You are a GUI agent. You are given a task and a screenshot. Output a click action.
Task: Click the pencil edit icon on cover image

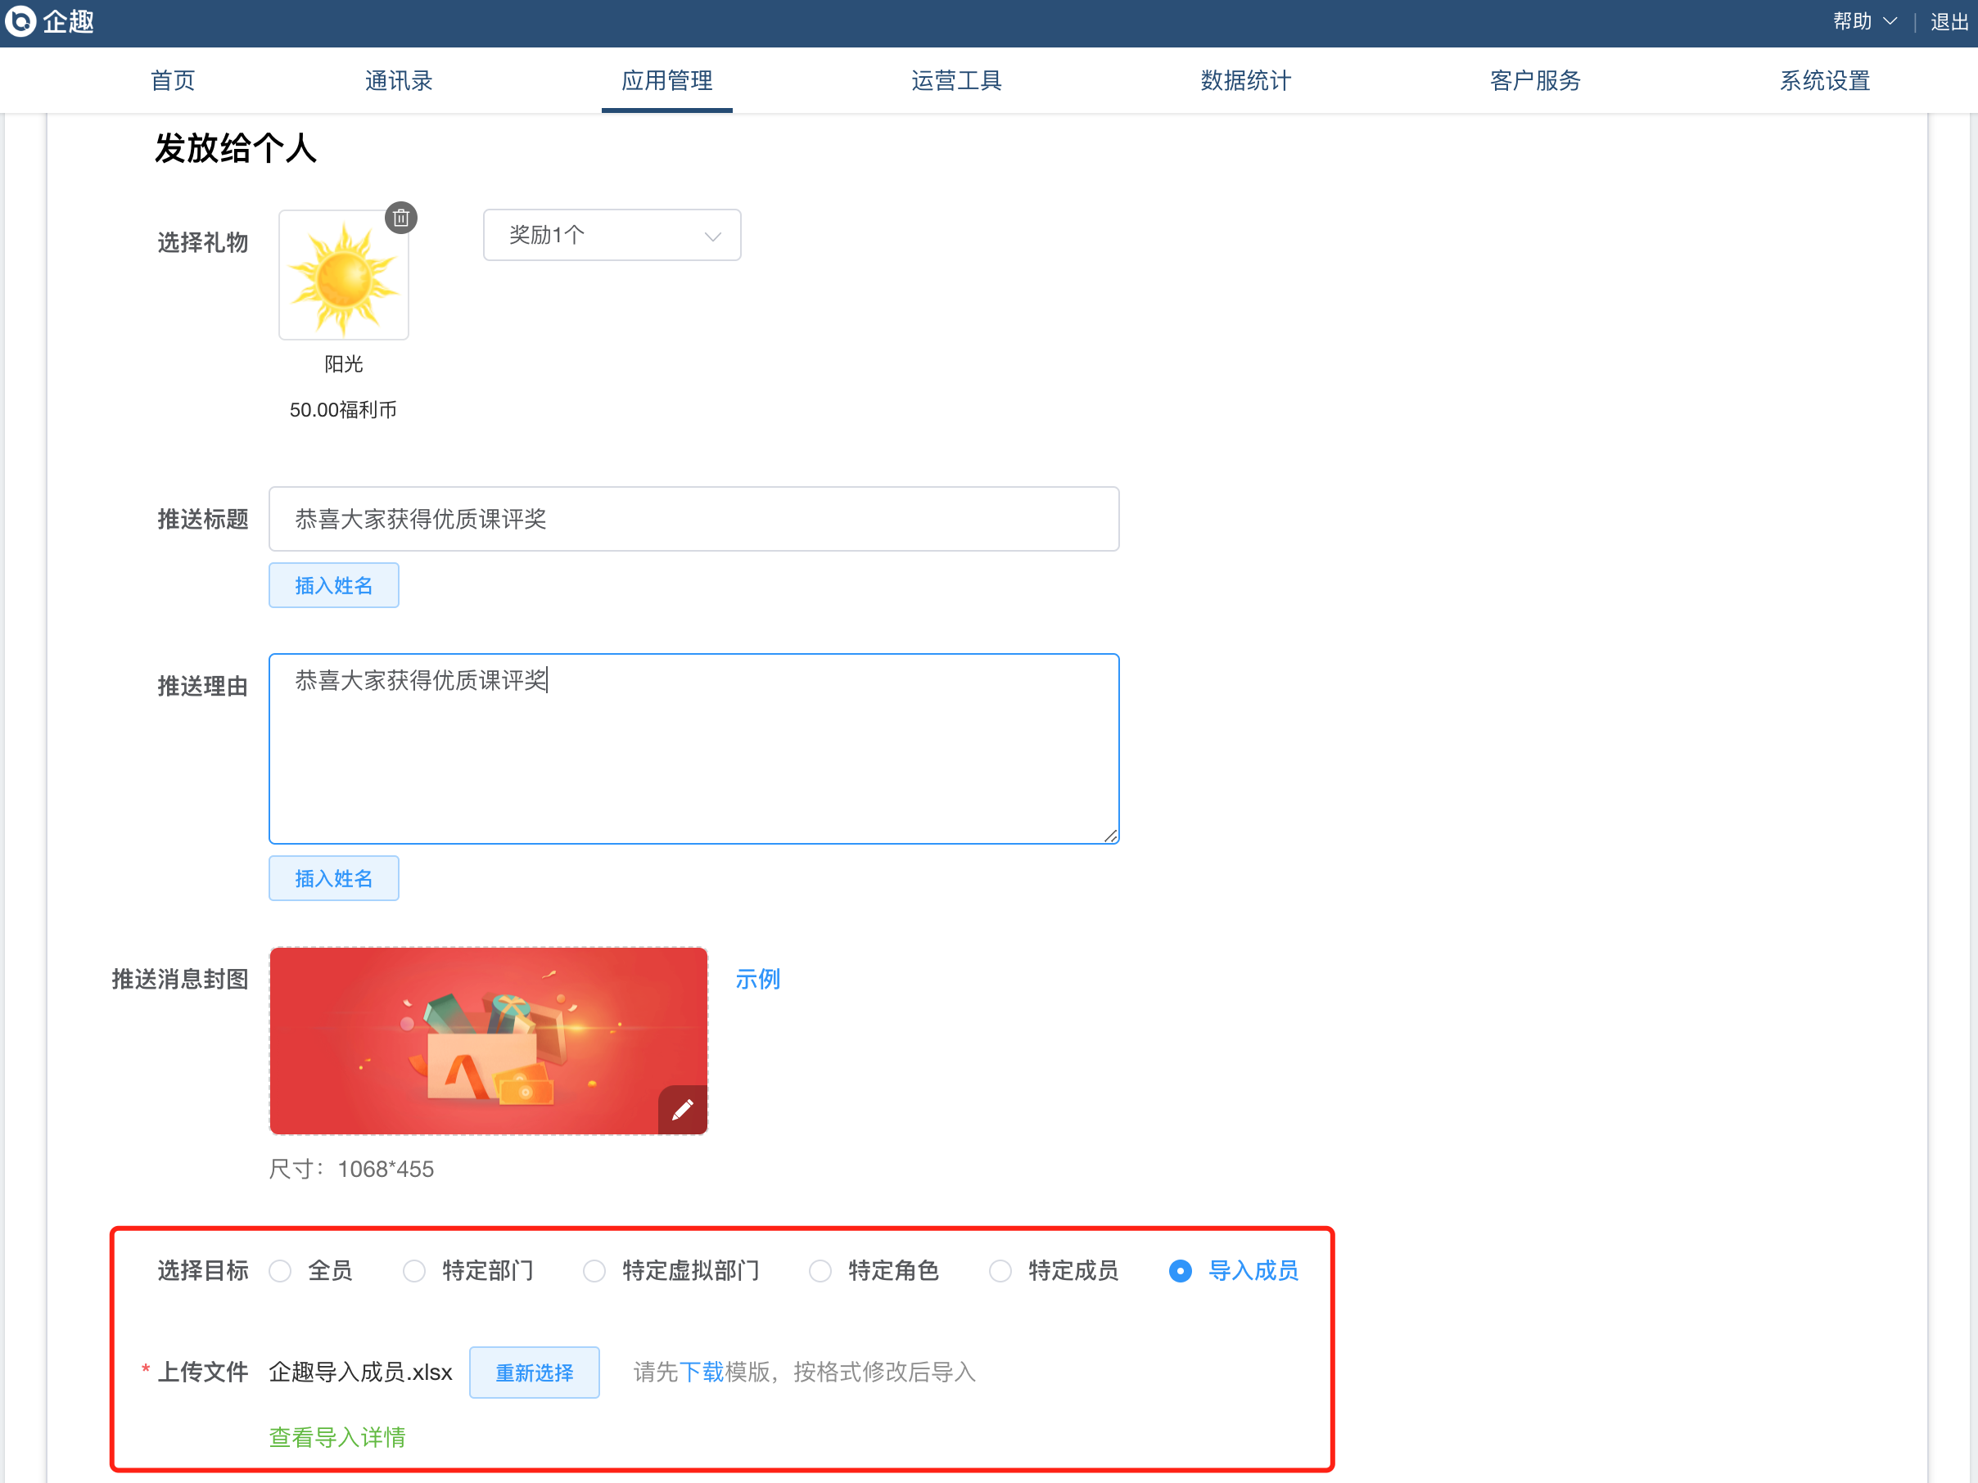(682, 1109)
